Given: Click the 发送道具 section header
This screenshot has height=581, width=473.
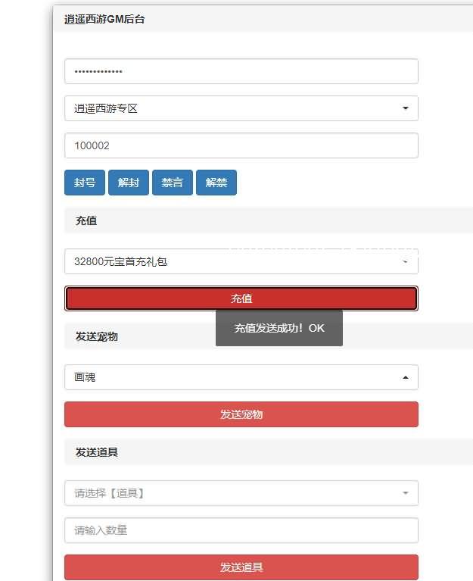Looking at the screenshot, I should pos(97,452).
